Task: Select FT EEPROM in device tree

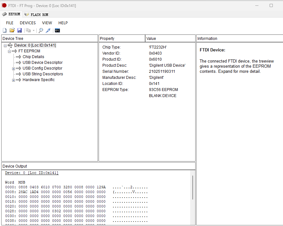Action: (x=29, y=51)
